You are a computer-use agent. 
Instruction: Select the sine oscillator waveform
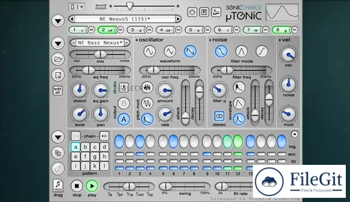149,51
